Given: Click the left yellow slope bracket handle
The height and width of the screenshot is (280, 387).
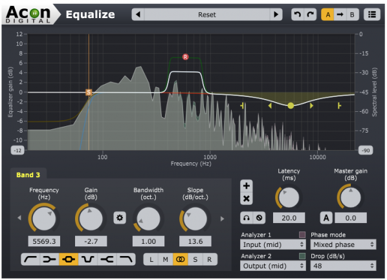Looking at the screenshot, I should (242, 106).
